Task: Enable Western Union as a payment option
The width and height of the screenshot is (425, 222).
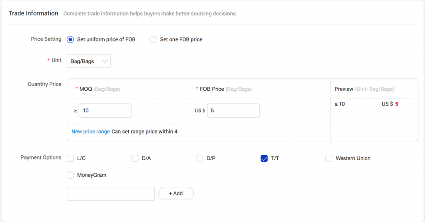Action: tap(329, 159)
